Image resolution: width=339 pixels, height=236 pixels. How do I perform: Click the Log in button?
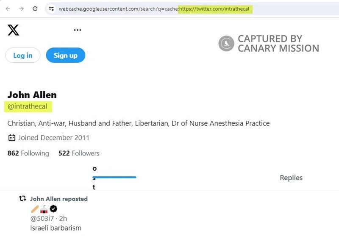tap(23, 56)
